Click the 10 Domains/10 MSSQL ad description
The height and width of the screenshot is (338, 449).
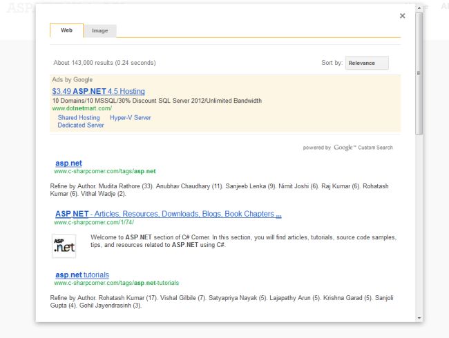[157, 101]
